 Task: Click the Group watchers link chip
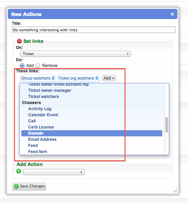(x=36, y=78)
